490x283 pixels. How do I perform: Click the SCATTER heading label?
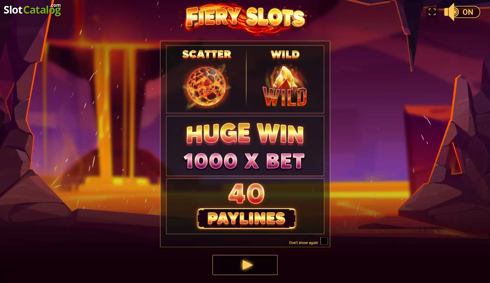point(207,54)
